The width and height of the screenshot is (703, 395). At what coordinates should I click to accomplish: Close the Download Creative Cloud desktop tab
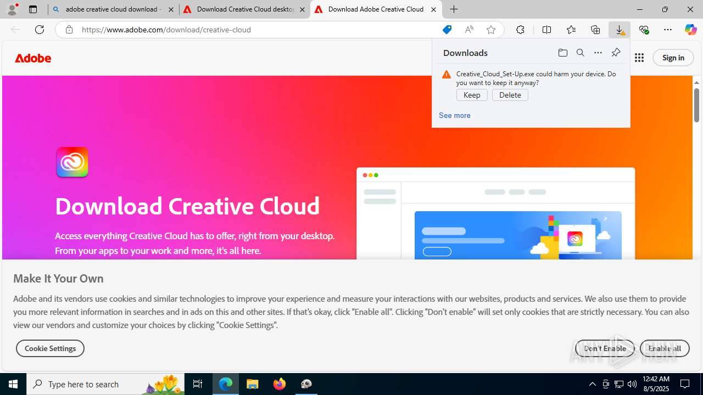(x=302, y=9)
